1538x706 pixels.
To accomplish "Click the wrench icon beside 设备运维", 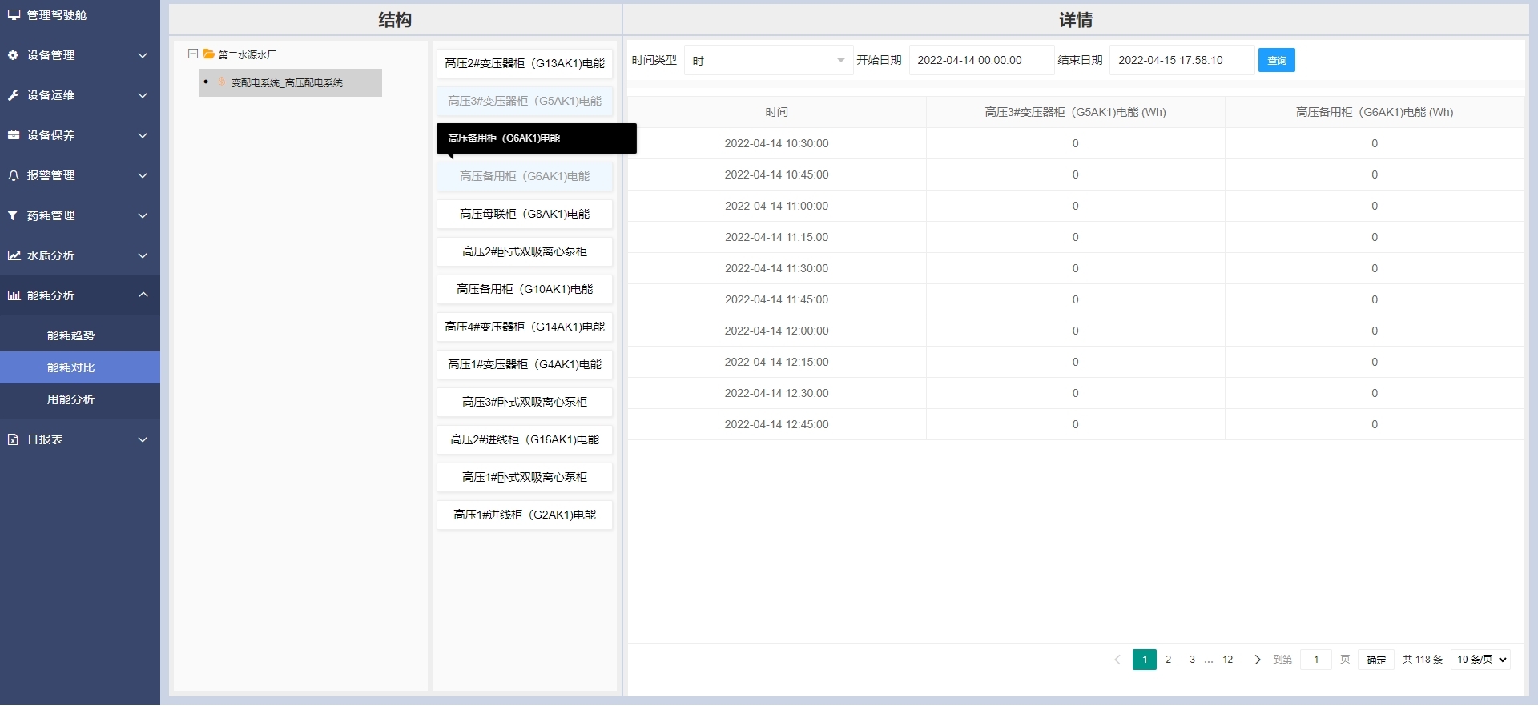I will [13, 95].
